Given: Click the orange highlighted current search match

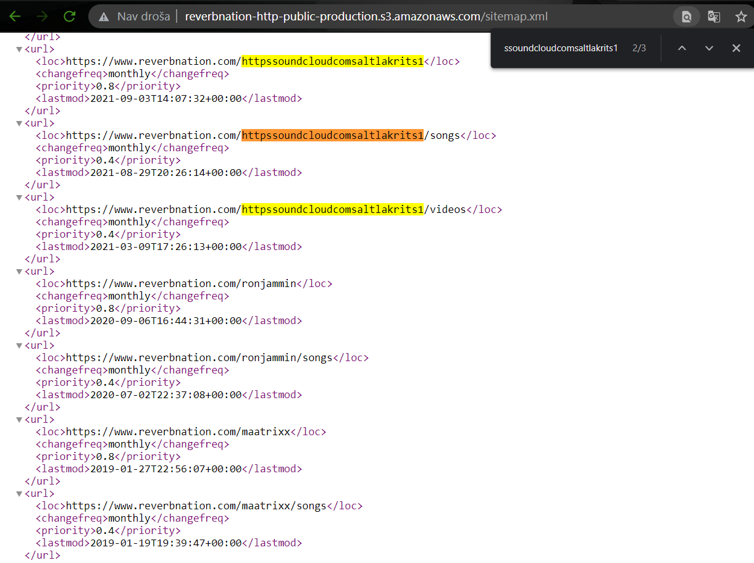Looking at the screenshot, I should coord(332,136).
